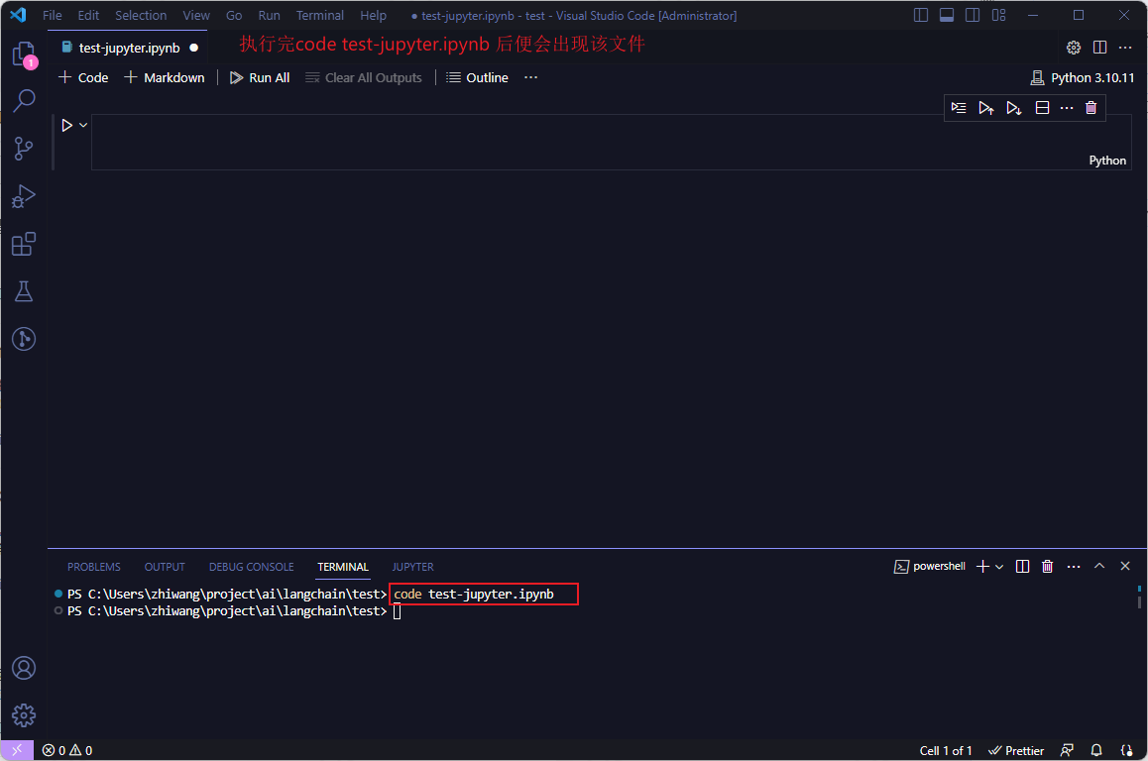Screen dimensions: 1148x761
Task: Run the notebook cell with play icon
Action: [66, 125]
